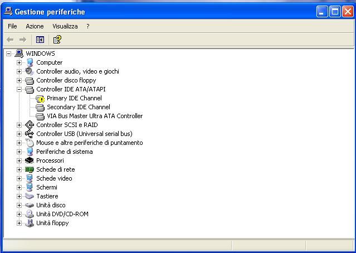356x253 pixels.
Task: Expand Mouse e altre periferiche di puntamento
Action: (x=19, y=143)
